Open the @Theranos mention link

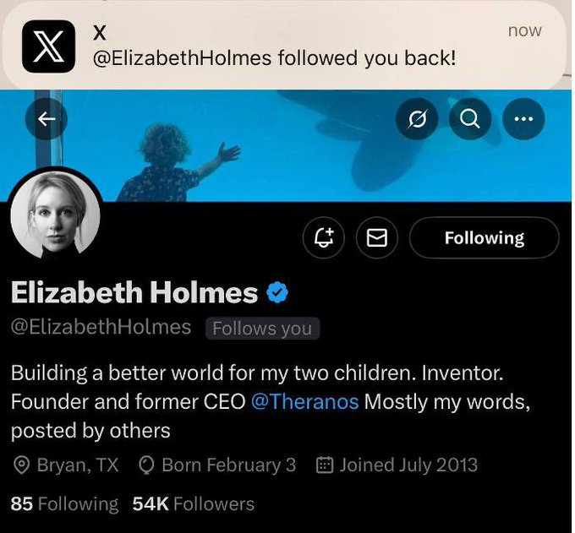pyautogui.click(x=304, y=401)
